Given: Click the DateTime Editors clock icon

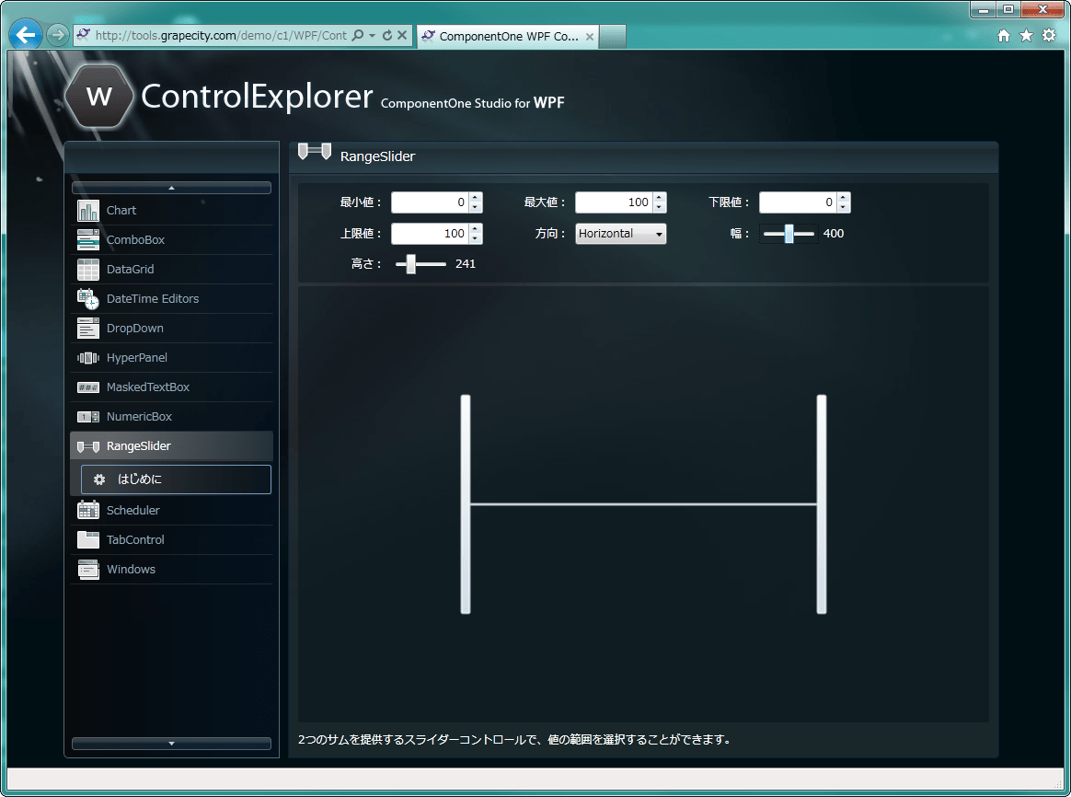Looking at the screenshot, I should pos(87,298).
